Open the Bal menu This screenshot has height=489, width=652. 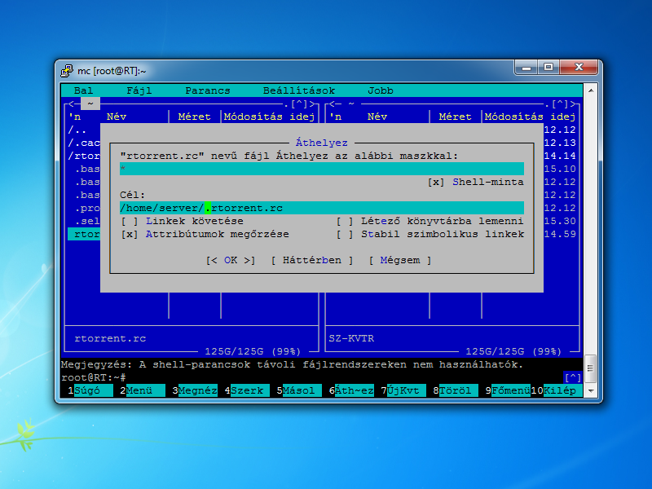84,91
